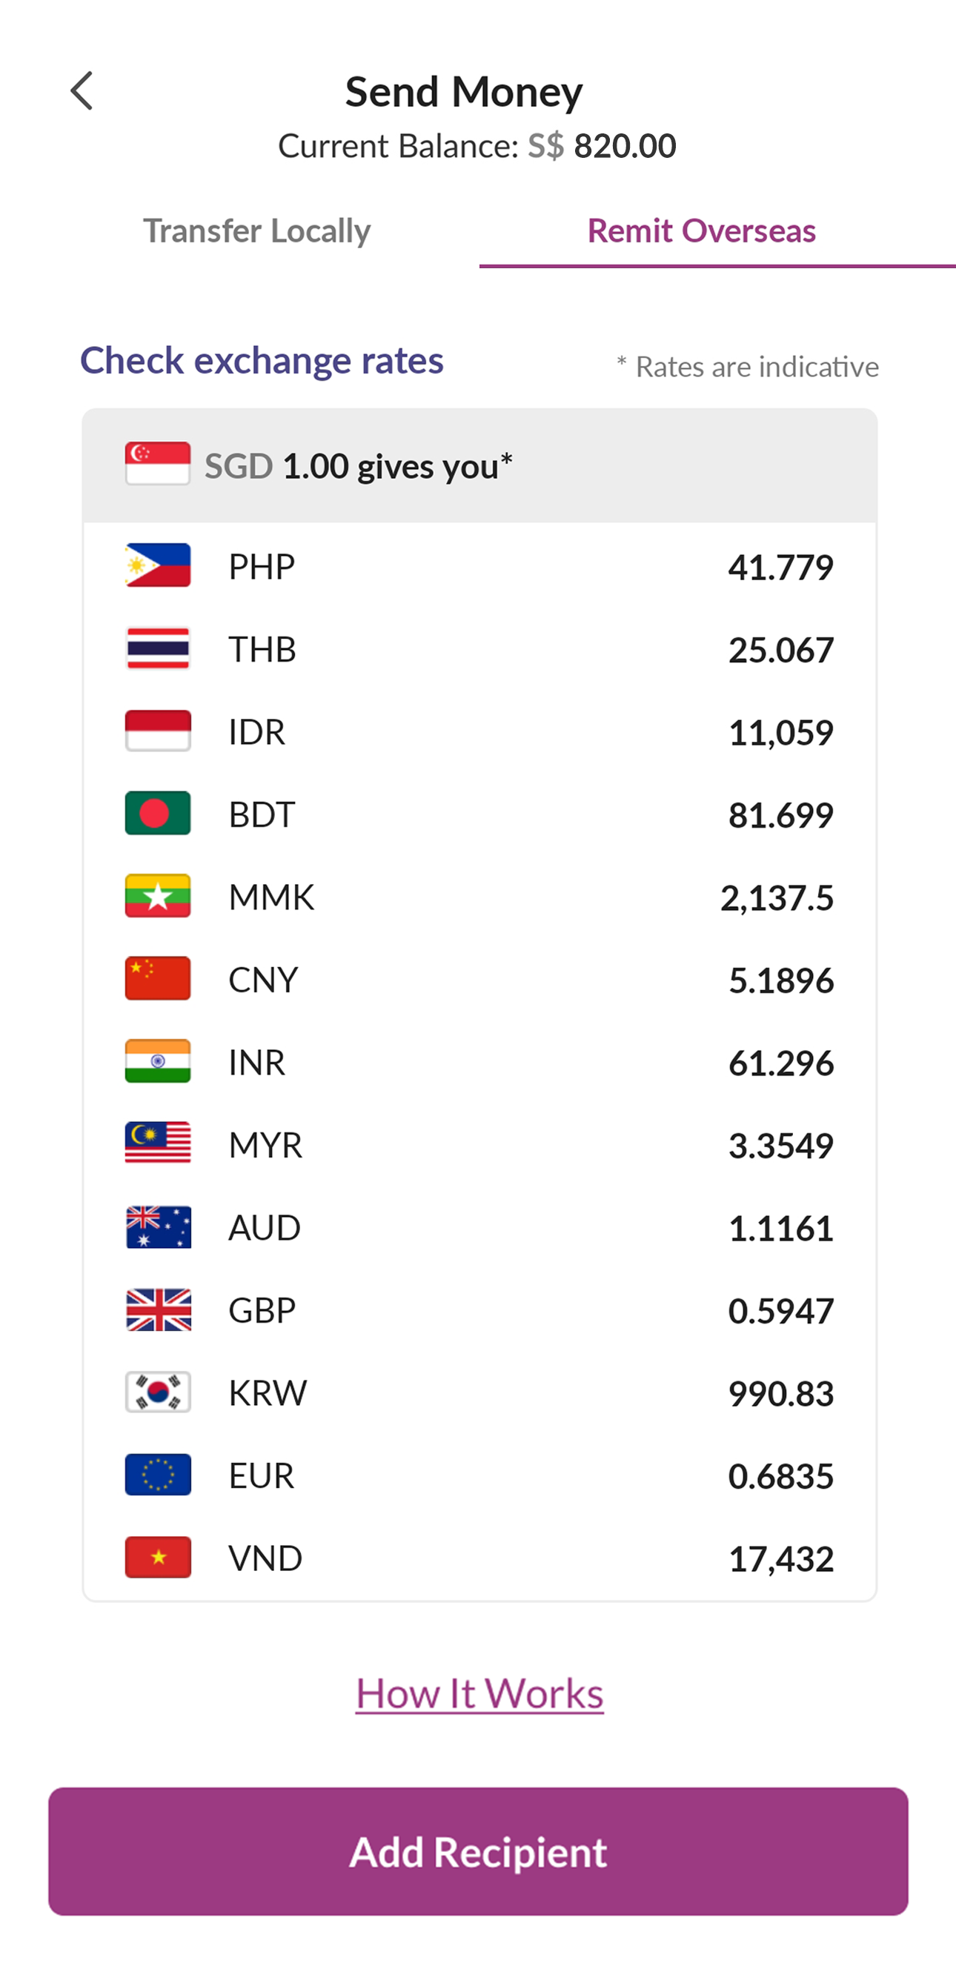Open the How It Works link
The image size is (956, 1966).
(479, 1693)
